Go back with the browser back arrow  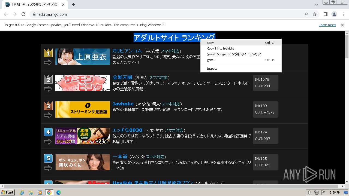pyautogui.click(x=6, y=14)
